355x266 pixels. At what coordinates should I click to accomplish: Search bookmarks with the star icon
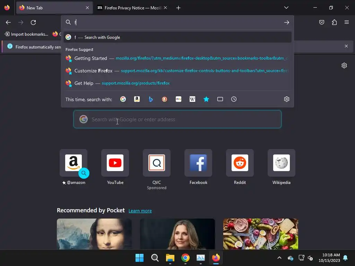(x=206, y=99)
